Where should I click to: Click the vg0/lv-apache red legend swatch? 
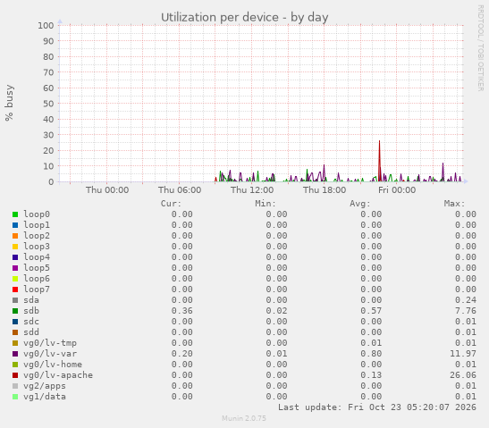tap(15, 375)
